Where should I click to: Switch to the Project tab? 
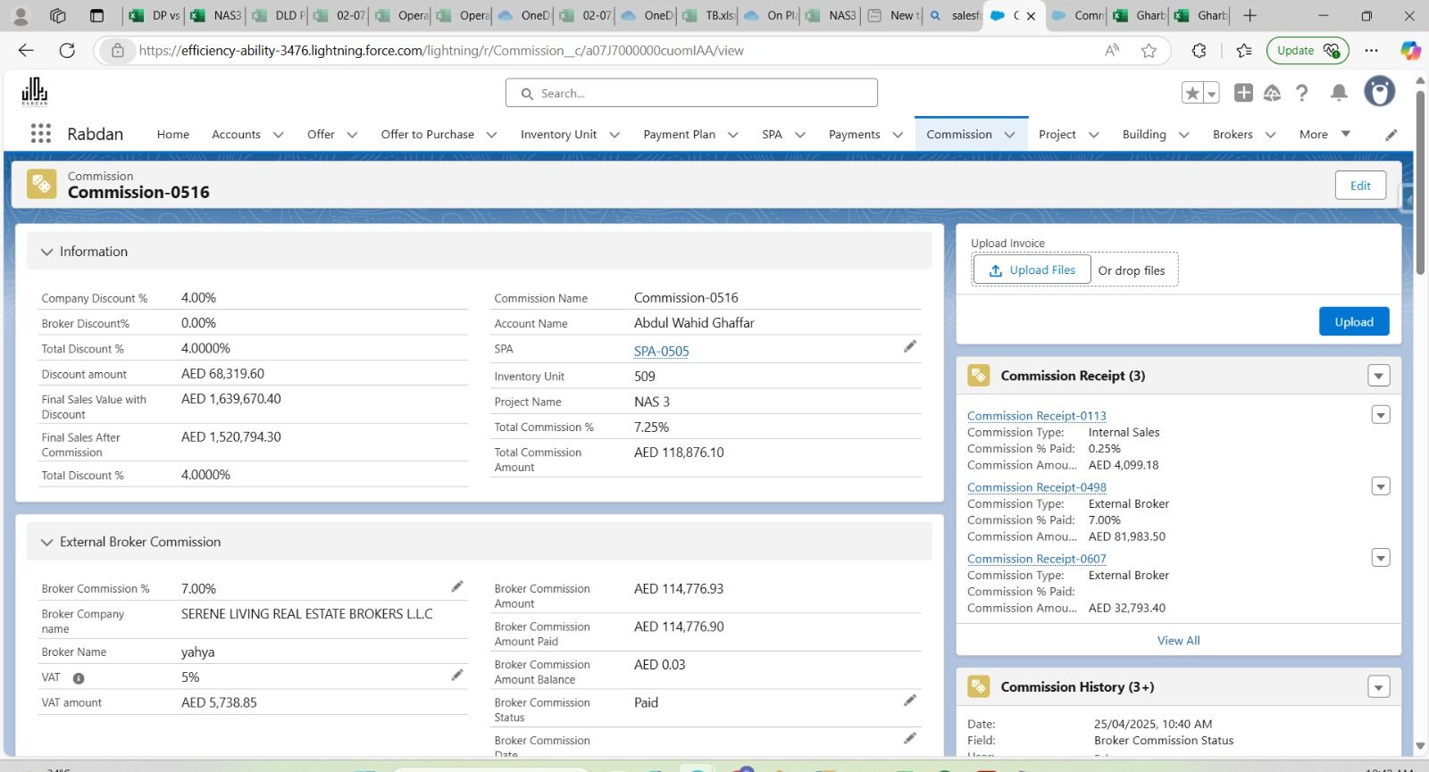[x=1057, y=135]
